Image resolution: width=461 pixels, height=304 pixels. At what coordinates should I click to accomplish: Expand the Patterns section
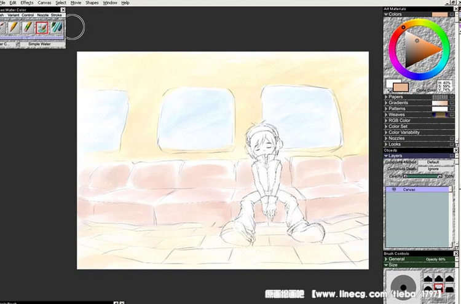(x=386, y=109)
